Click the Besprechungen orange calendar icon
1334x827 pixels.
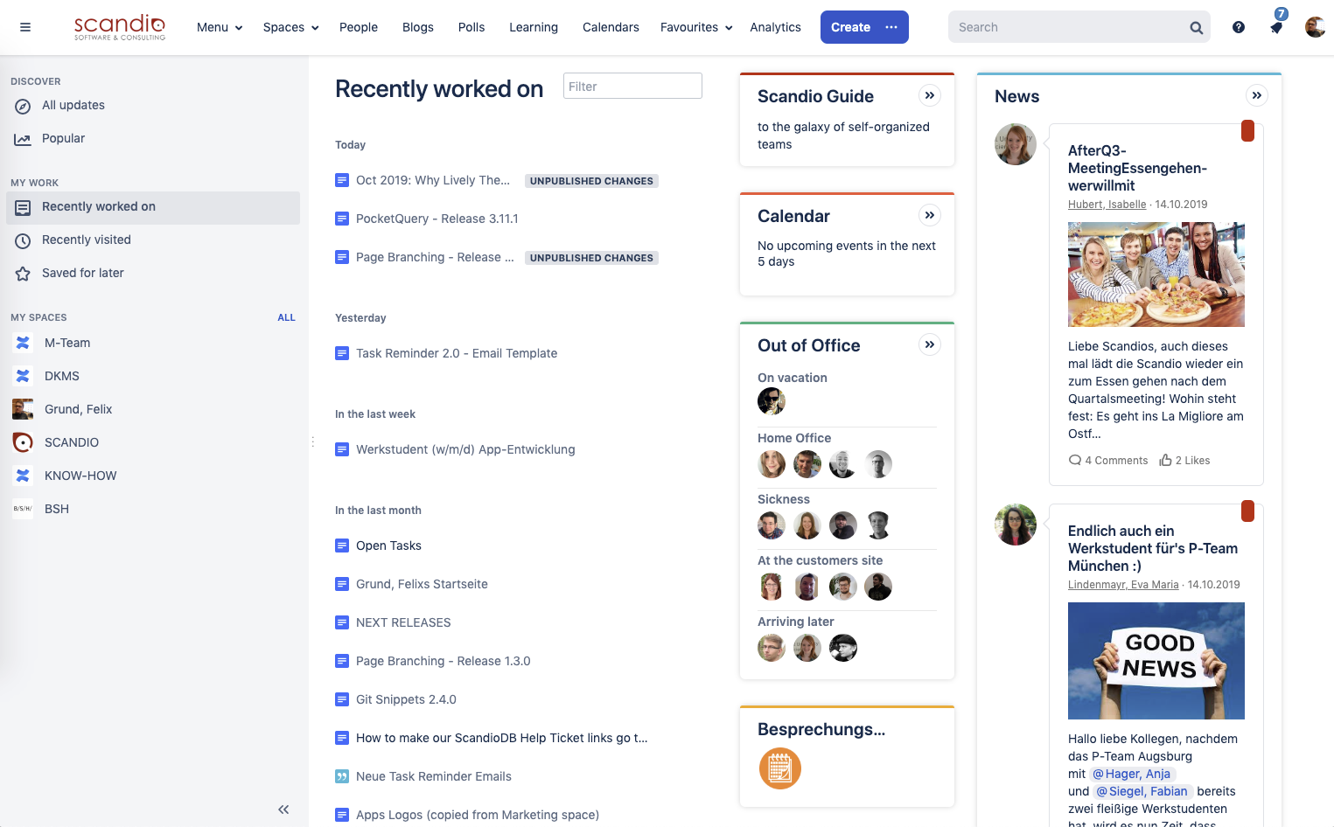(x=780, y=768)
